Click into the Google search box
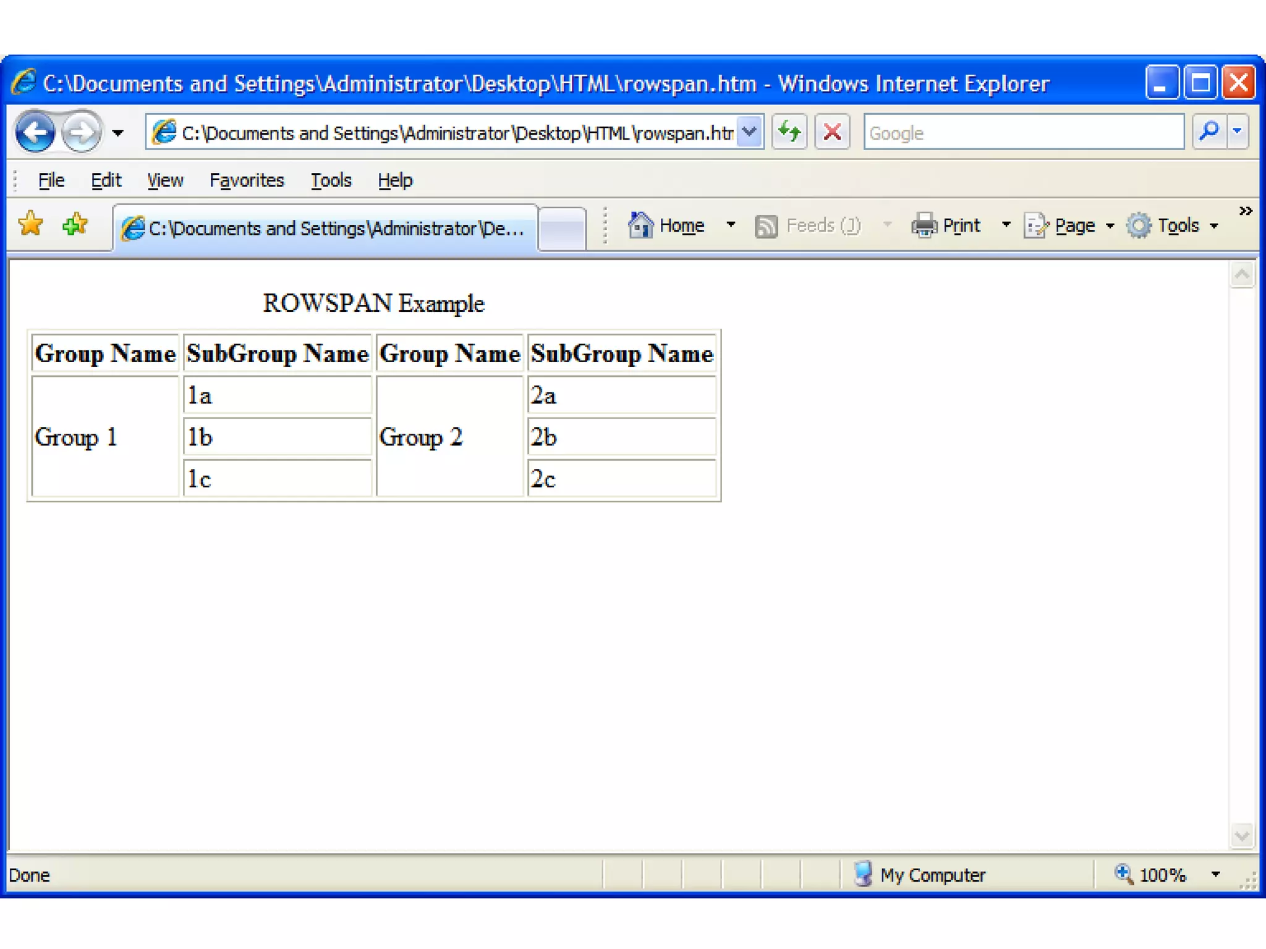This screenshot has height=949, width=1266. click(x=1023, y=132)
